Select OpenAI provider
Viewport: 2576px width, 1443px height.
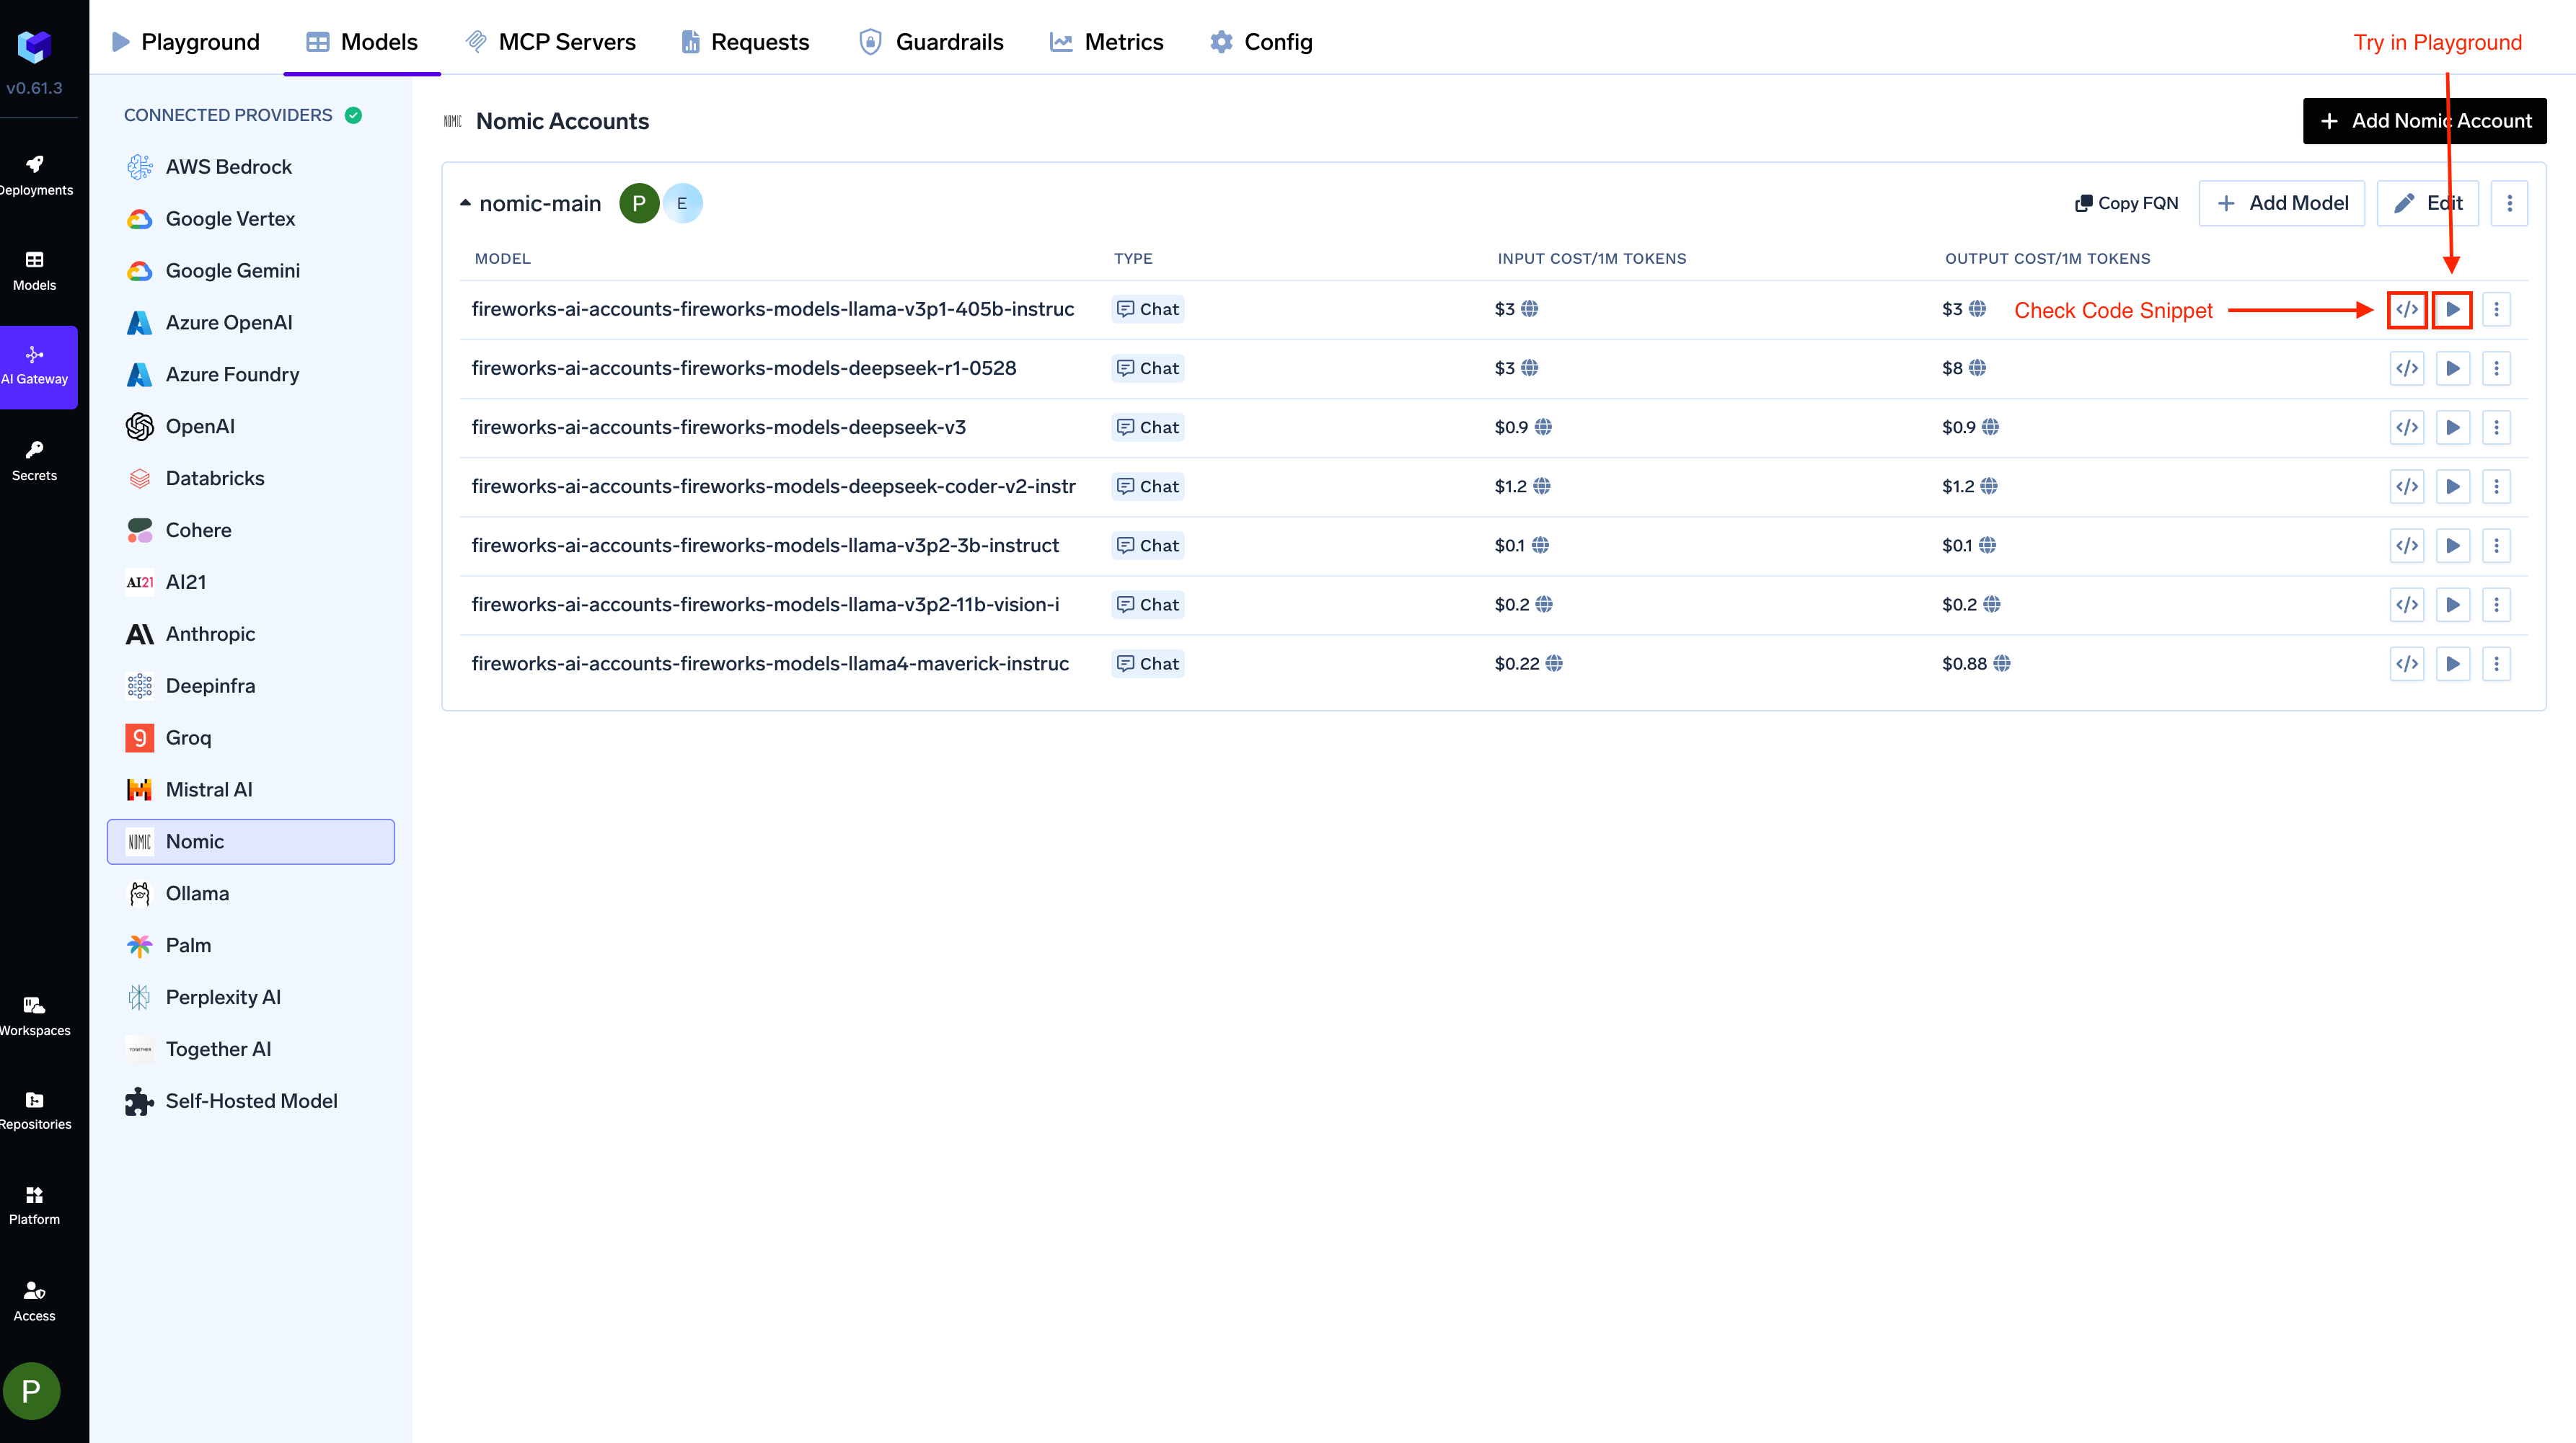pyautogui.click(x=251, y=427)
